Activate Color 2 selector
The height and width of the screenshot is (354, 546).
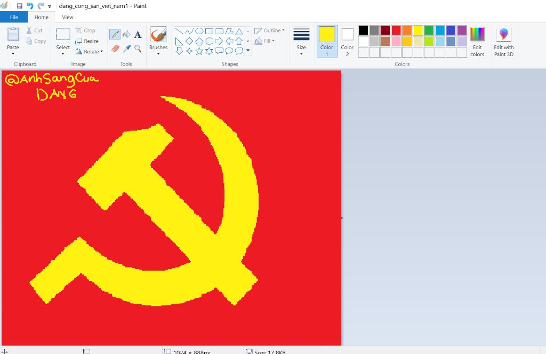pyautogui.click(x=347, y=41)
